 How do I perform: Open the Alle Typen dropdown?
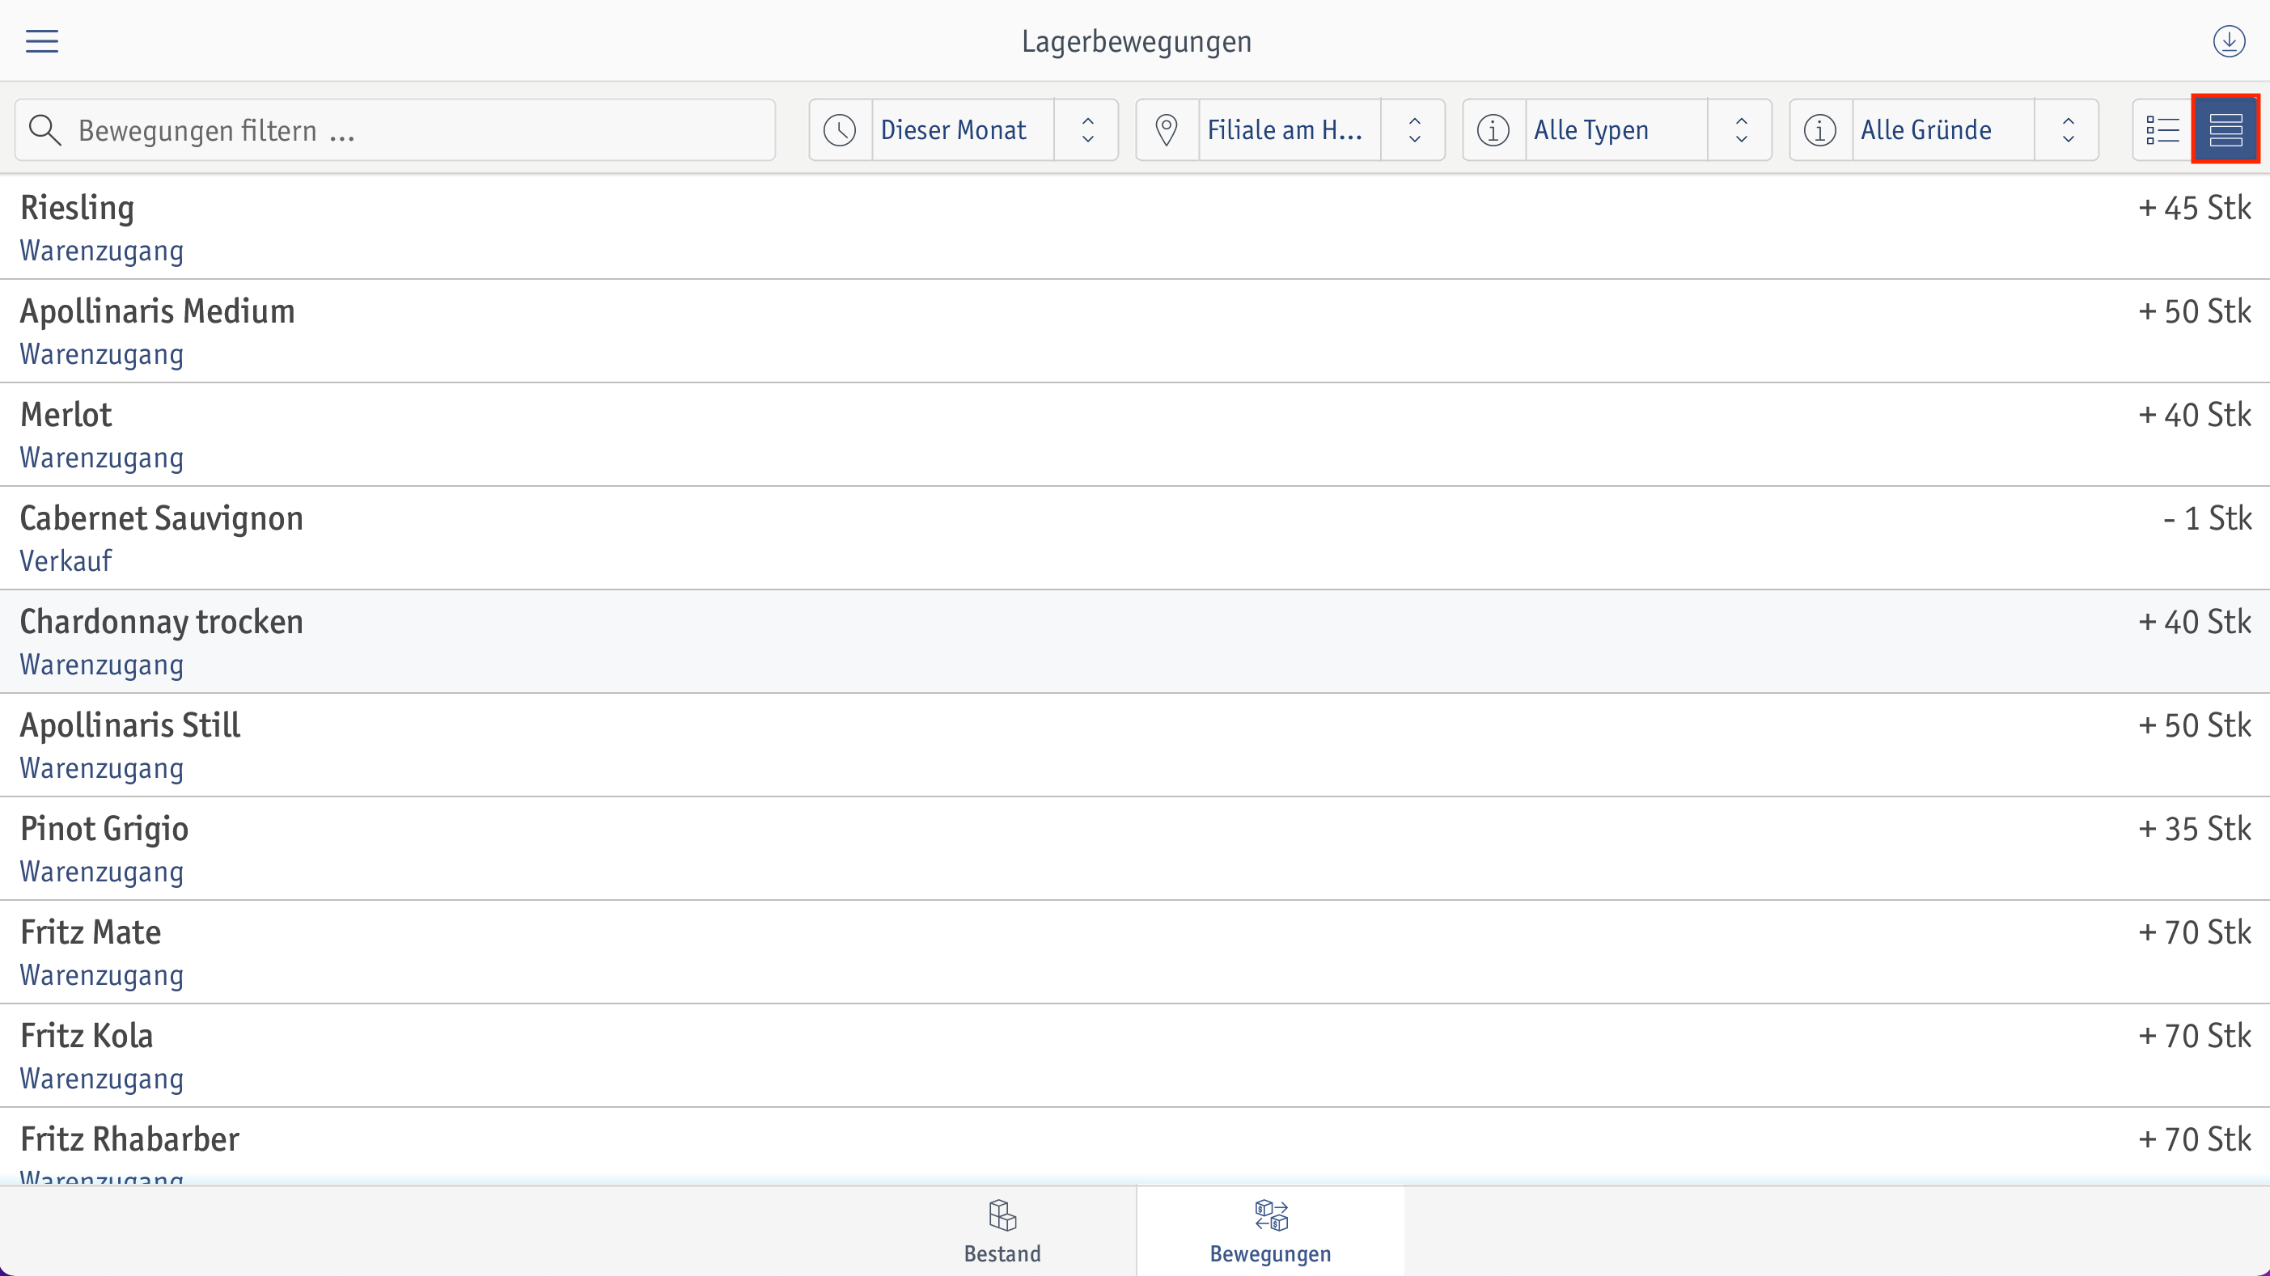click(x=1617, y=130)
